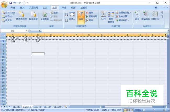This screenshot has width=170, height=112.
Task: Switch to Normal view in status bar
Action: pyautogui.click(x=125, y=110)
